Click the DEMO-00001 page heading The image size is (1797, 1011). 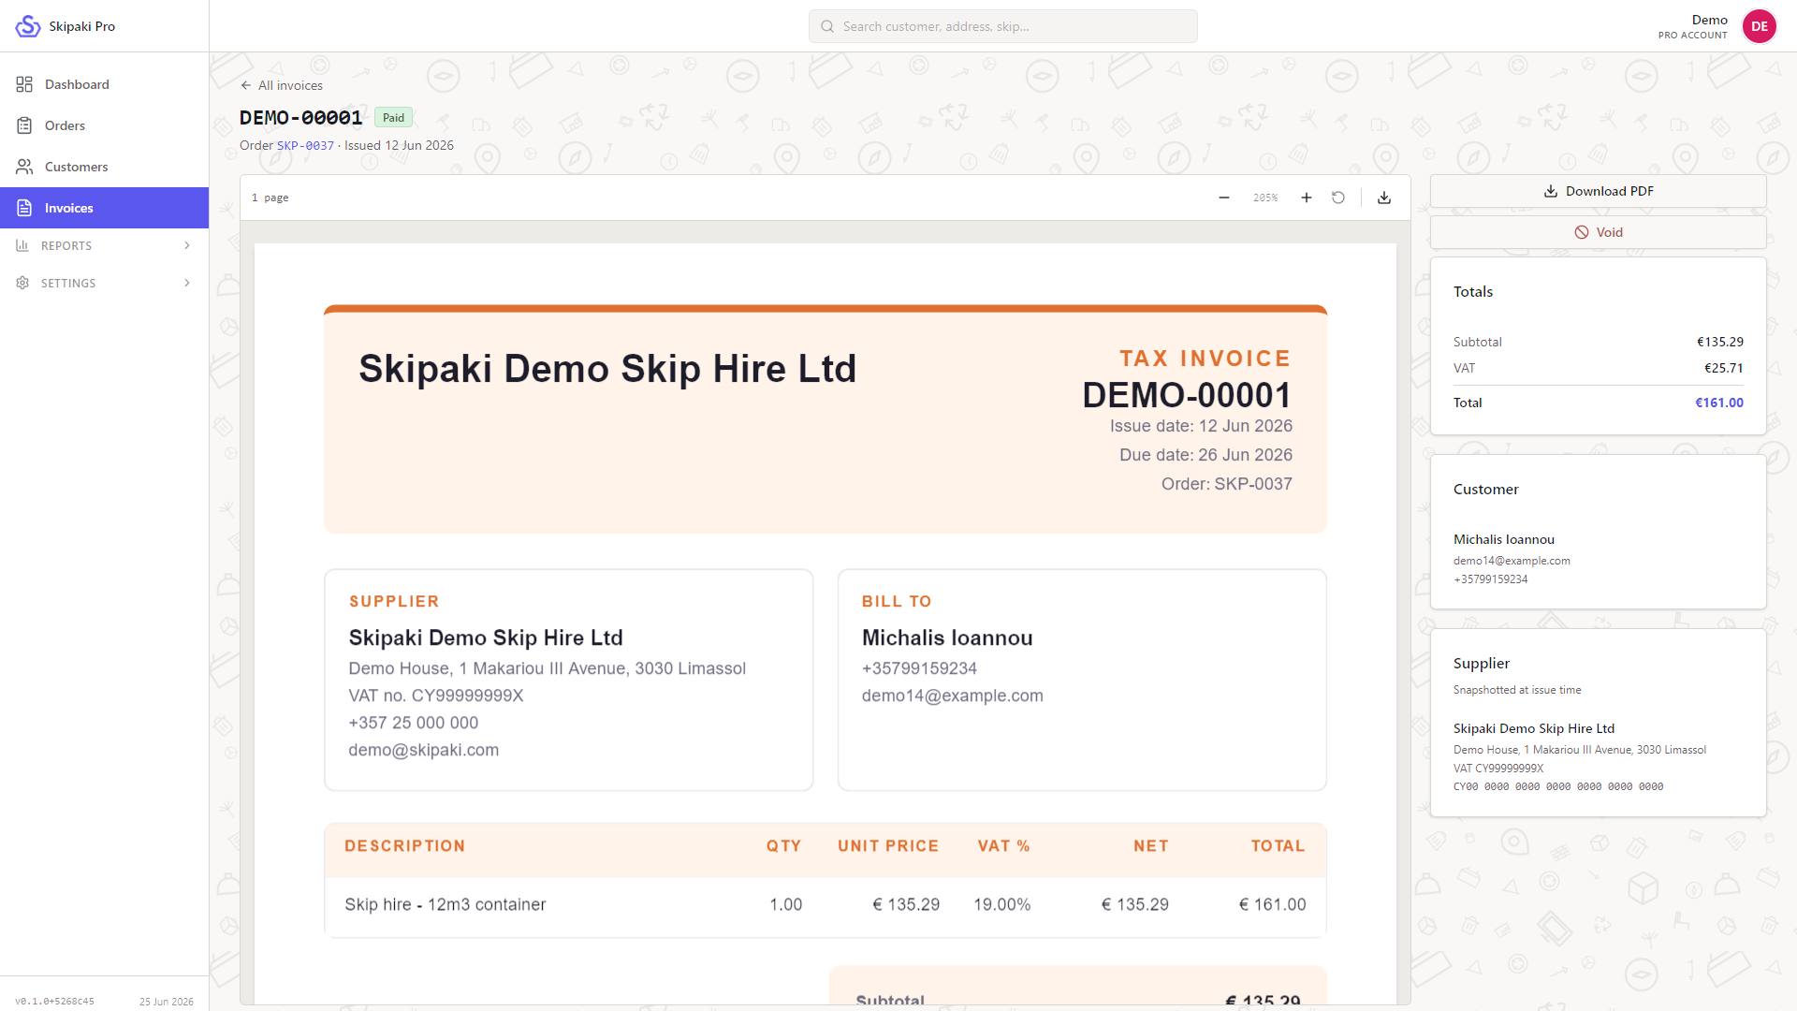pyautogui.click(x=300, y=117)
